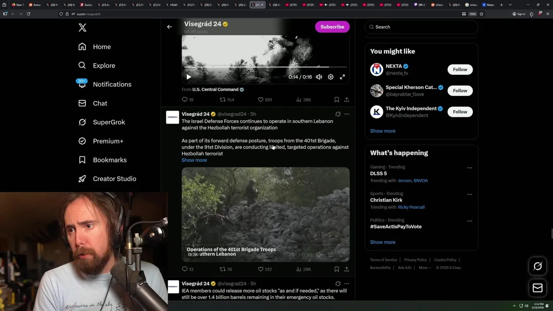Open more options on Israel Defense Forces post
Viewport: 553px width, 311px height.
(x=346, y=114)
